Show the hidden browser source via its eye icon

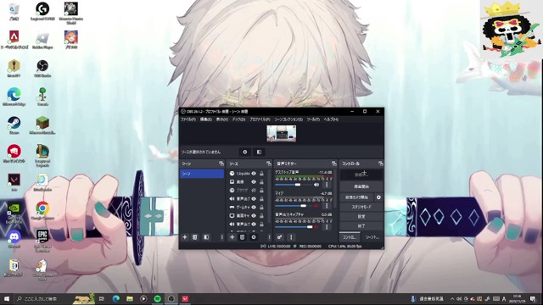point(254,190)
